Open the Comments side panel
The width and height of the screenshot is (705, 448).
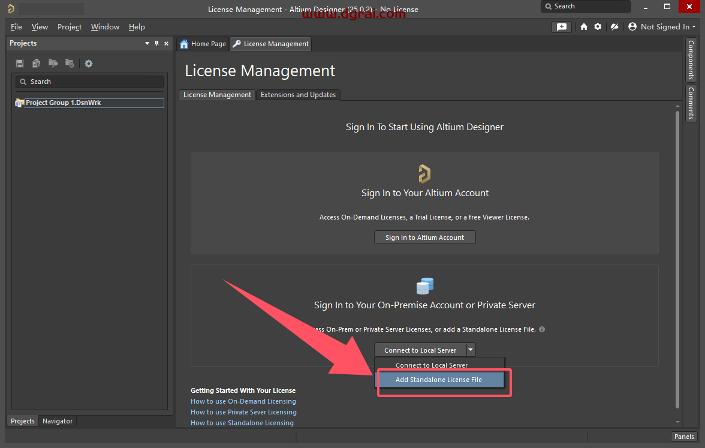point(691,103)
